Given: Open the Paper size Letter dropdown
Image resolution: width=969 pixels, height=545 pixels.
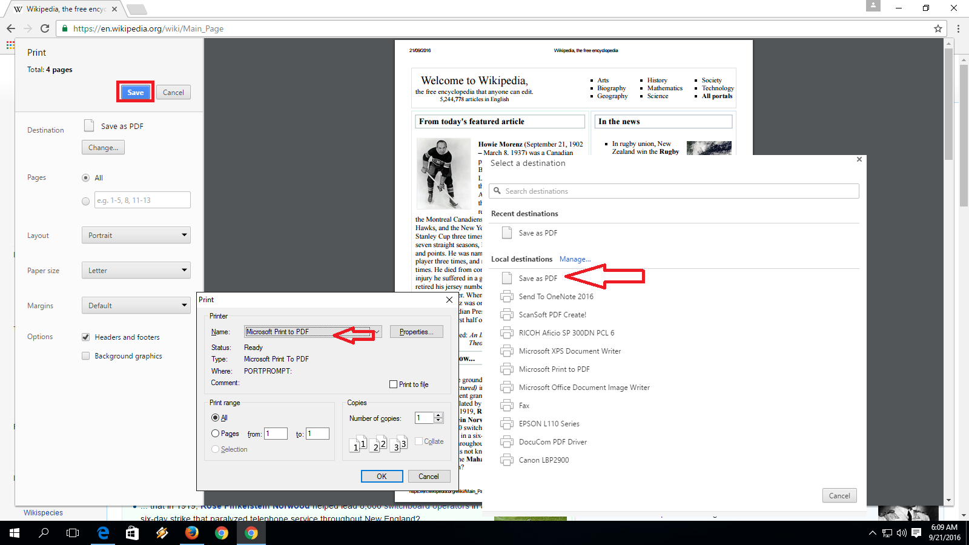Looking at the screenshot, I should [x=136, y=271].
